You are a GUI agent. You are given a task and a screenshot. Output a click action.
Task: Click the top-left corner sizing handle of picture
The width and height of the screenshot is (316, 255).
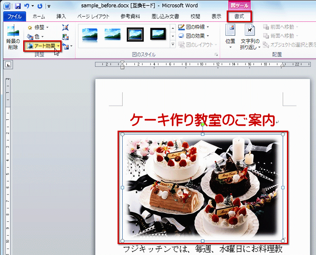[x=122, y=134]
